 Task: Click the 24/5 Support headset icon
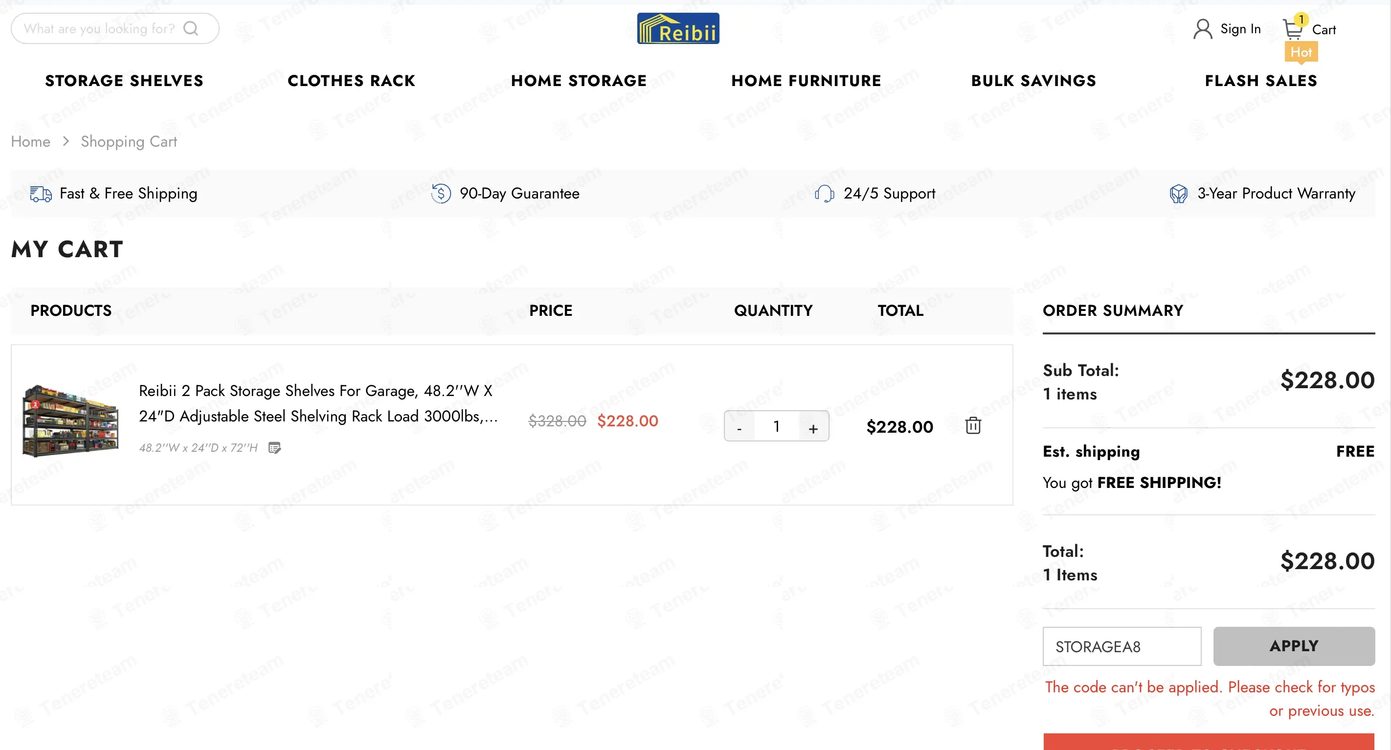[x=825, y=193]
